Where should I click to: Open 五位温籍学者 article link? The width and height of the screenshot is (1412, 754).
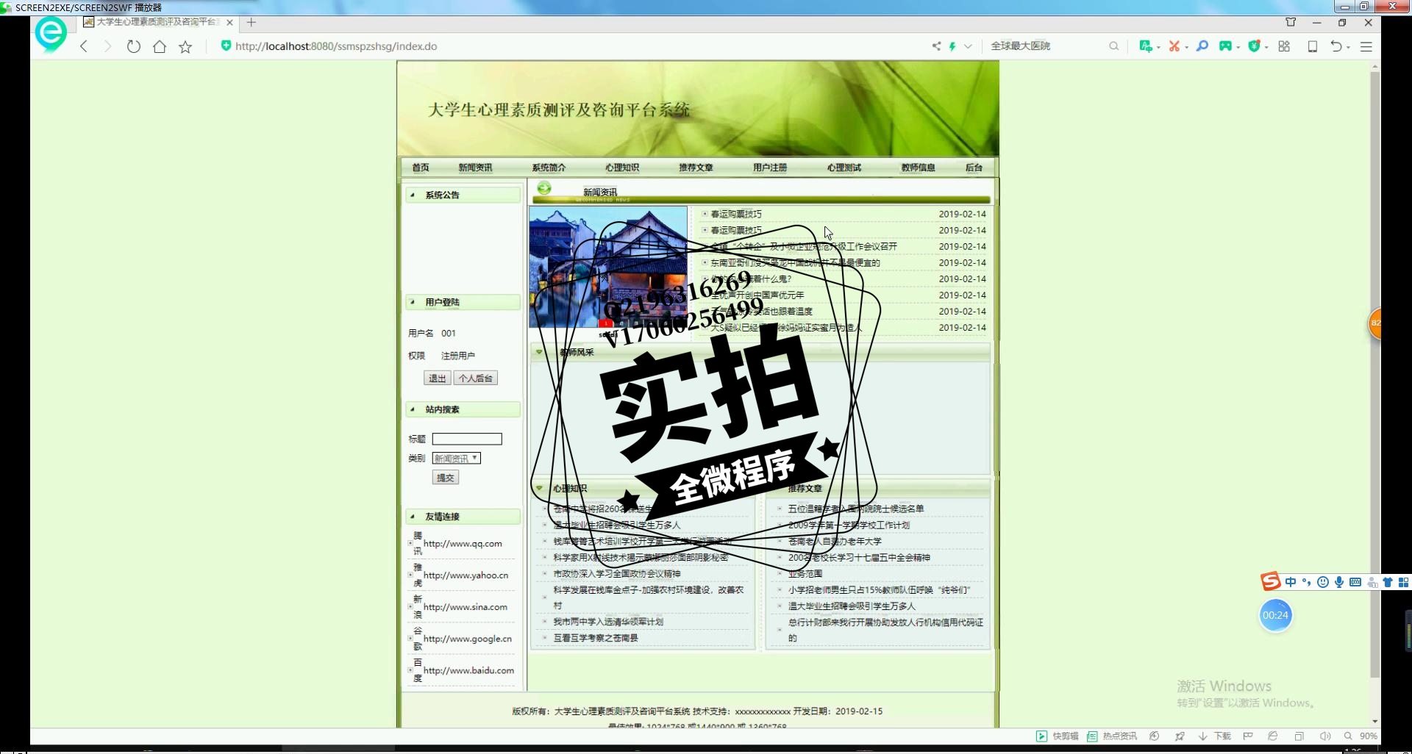pos(856,509)
